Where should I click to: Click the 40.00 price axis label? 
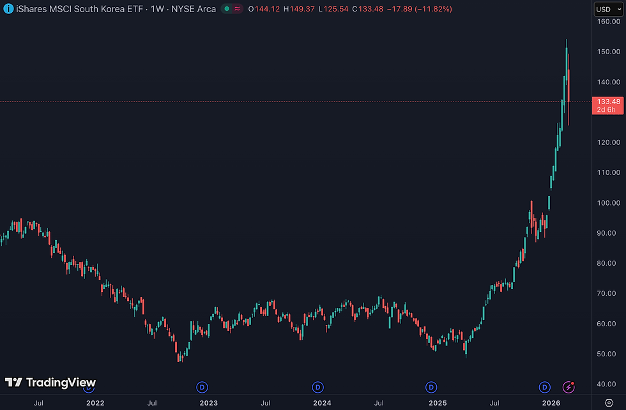point(606,384)
